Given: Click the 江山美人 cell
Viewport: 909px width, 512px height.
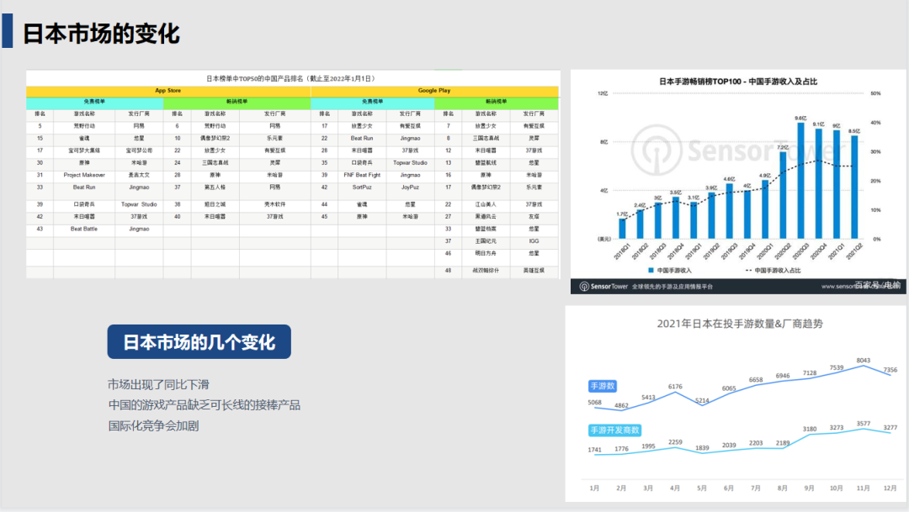Looking at the screenshot, I should pyautogui.click(x=486, y=204).
